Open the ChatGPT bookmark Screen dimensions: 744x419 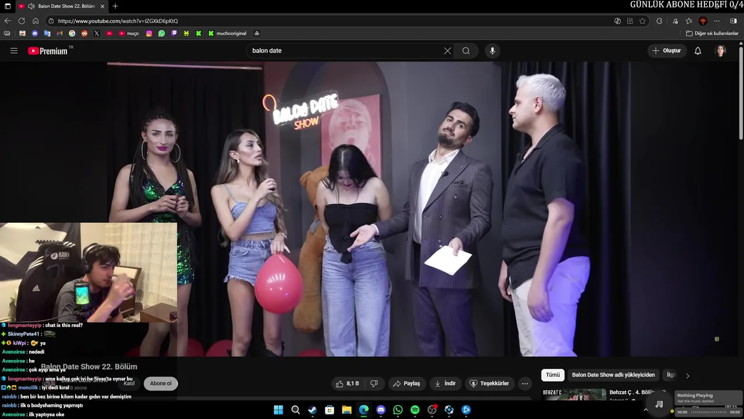(257, 34)
